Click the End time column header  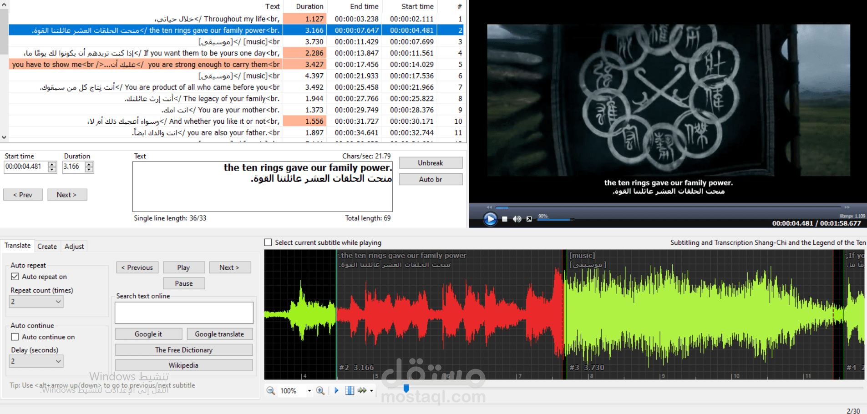pos(355,6)
